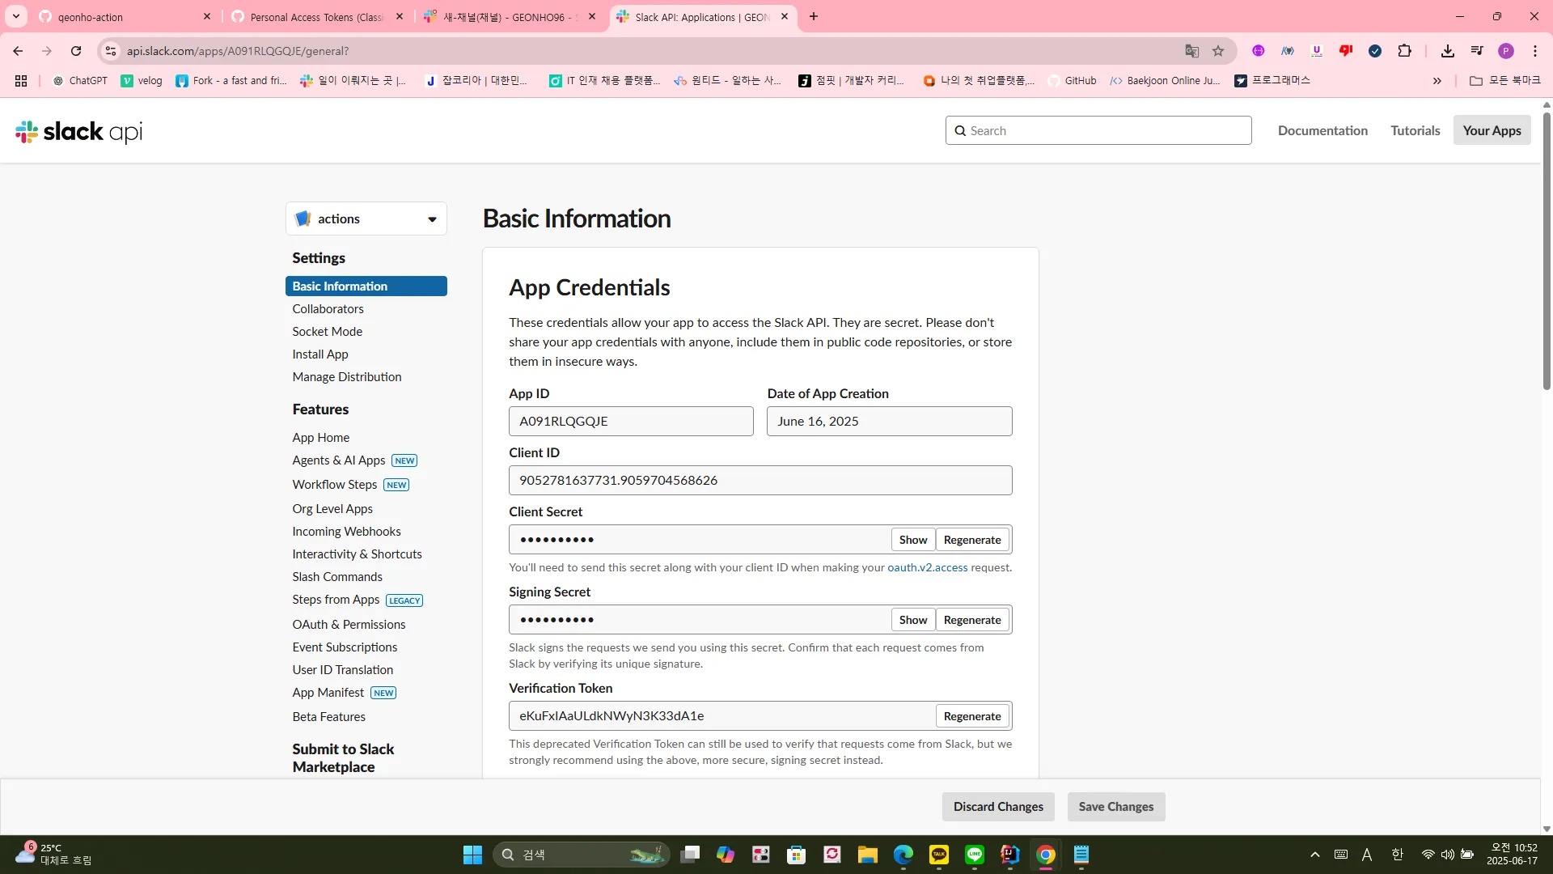
Task: Open Event Subscriptions
Action: [x=345, y=647]
